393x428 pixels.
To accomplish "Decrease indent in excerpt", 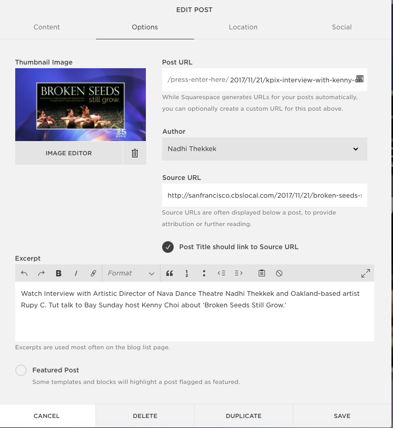I will click(x=221, y=273).
